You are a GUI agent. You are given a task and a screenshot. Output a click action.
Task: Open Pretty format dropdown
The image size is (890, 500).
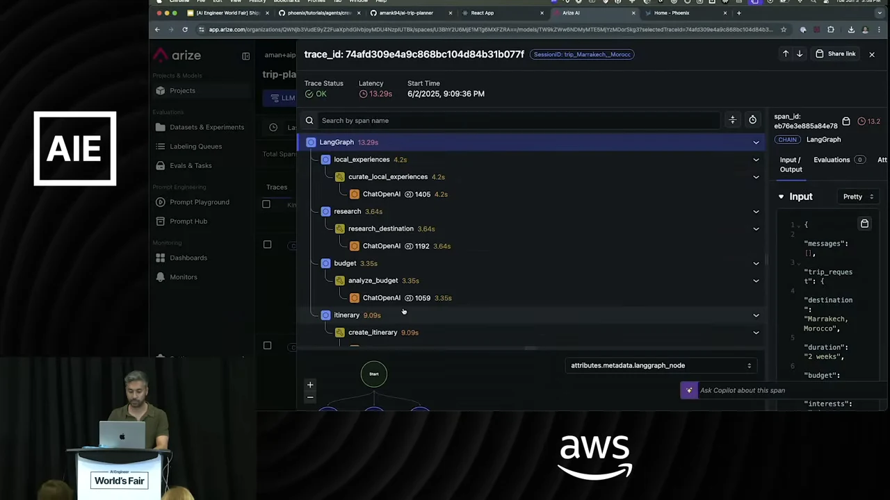pos(858,197)
